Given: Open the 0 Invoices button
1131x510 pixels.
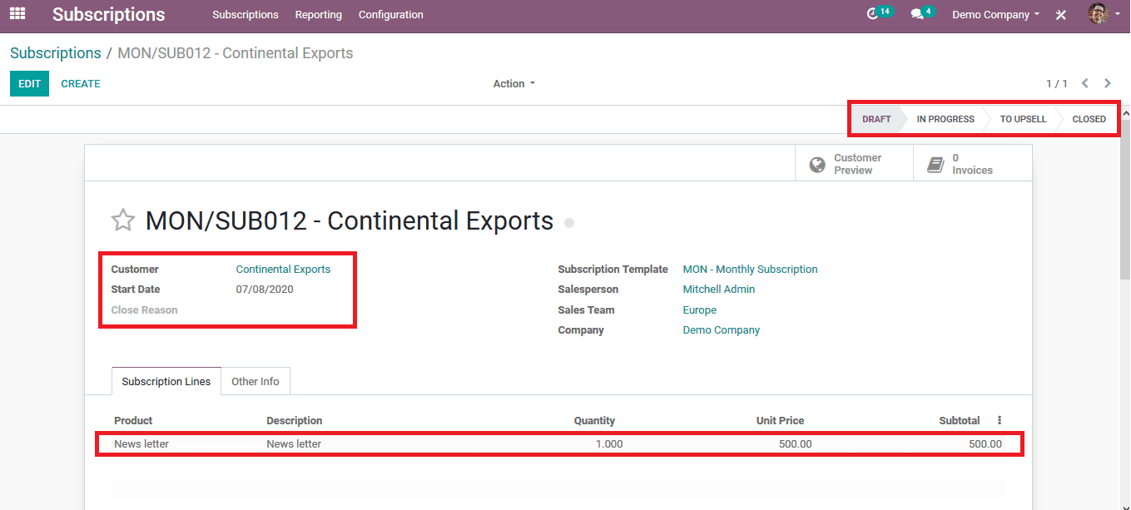Looking at the screenshot, I should 972,164.
